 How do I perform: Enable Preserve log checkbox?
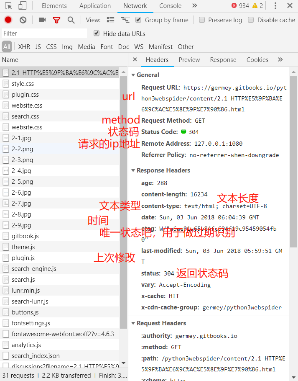pos(202,20)
